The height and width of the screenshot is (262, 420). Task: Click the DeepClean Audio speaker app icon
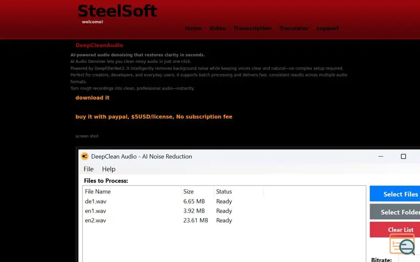coord(85,156)
